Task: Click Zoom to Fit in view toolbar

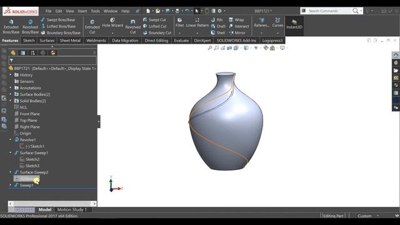Action: click(x=210, y=47)
